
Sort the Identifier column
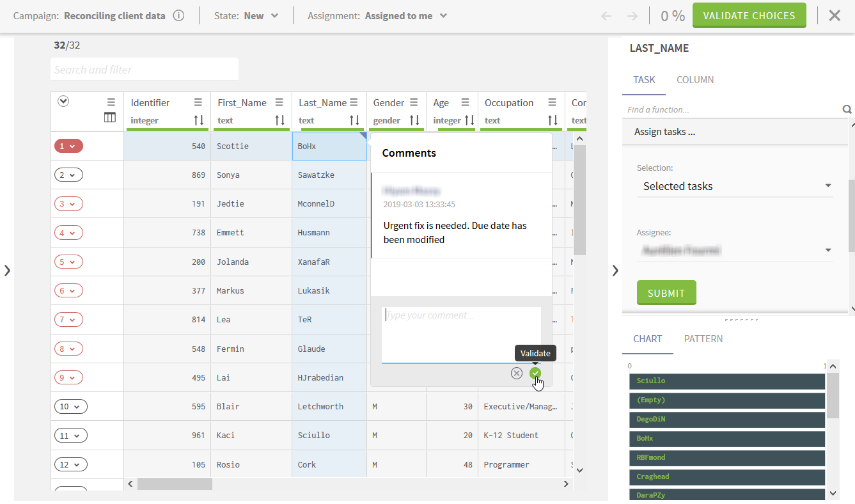199,120
